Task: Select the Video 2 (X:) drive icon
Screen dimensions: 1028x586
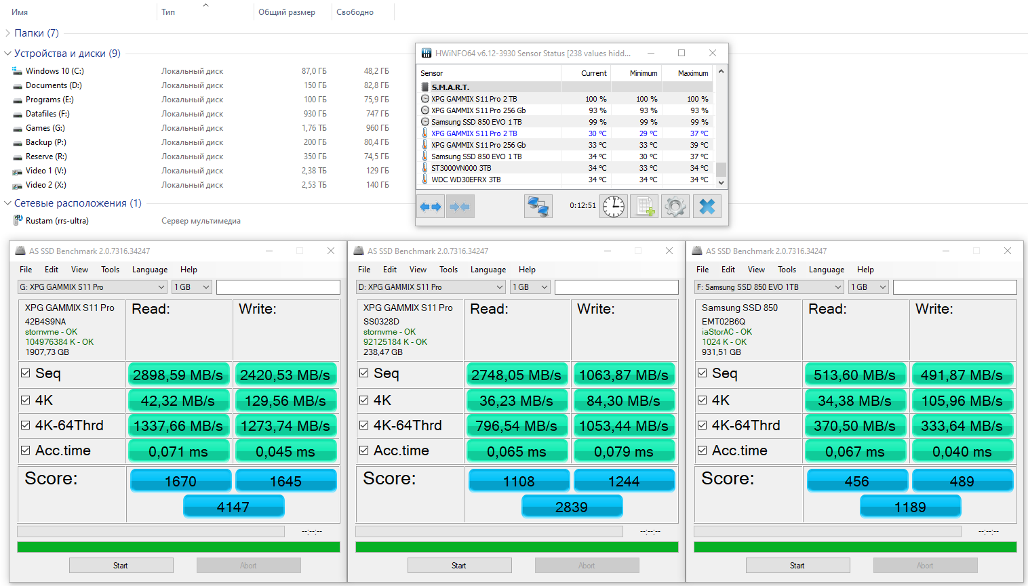Action: (x=17, y=185)
